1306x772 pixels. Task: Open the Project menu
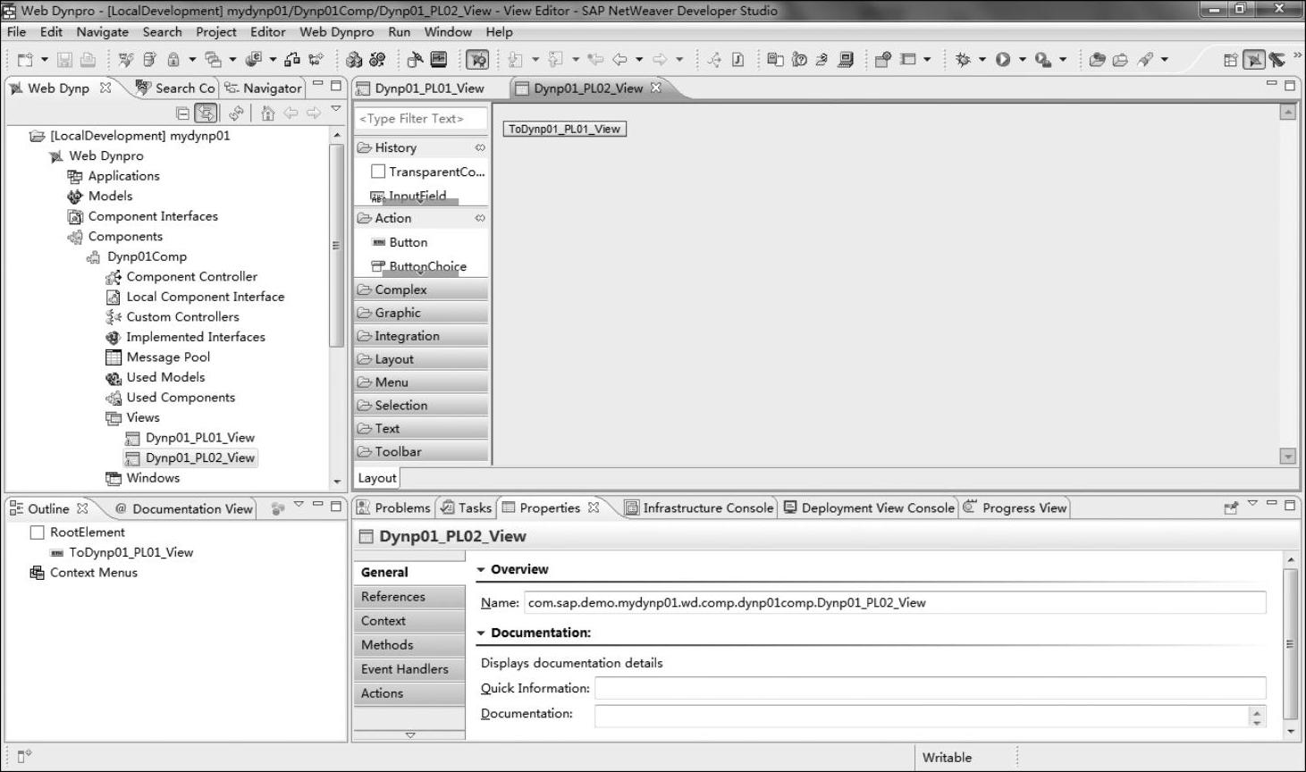coord(216,32)
